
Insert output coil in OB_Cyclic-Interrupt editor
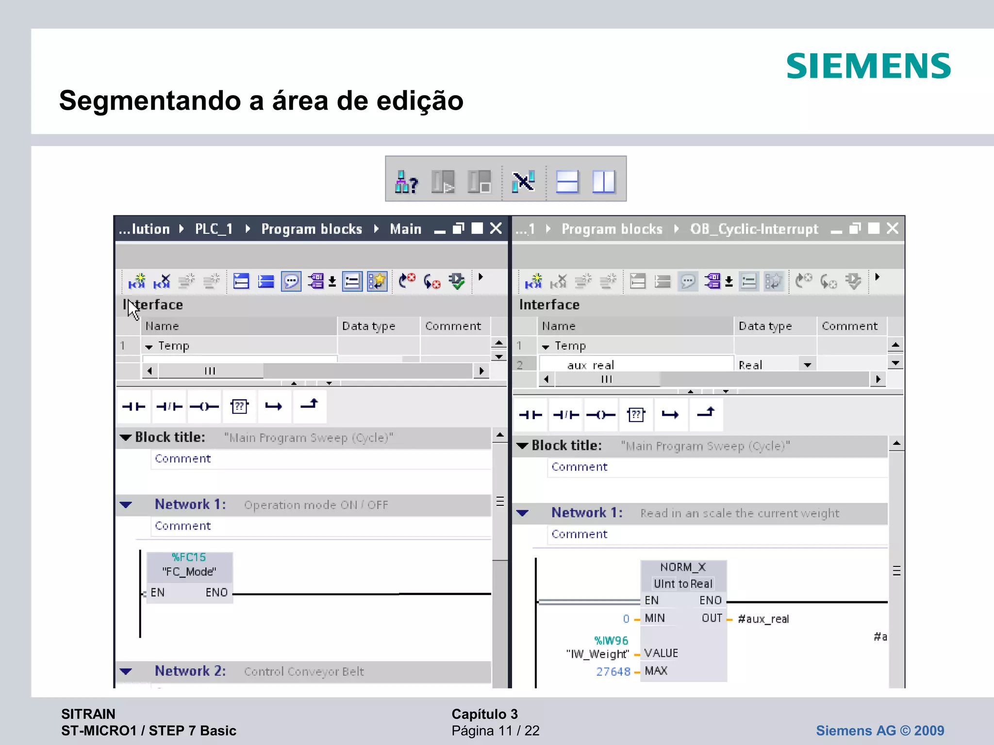click(601, 415)
